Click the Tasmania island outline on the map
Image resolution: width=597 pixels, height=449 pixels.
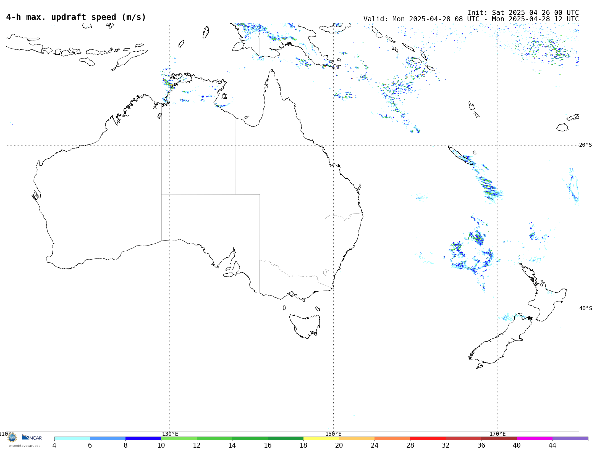[305, 326]
